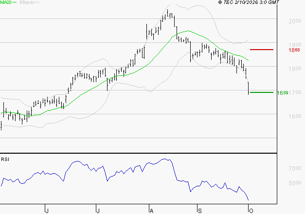Click the RSI 5000 axis label
Viewport: 305px width, 214px height.
tap(295, 183)
